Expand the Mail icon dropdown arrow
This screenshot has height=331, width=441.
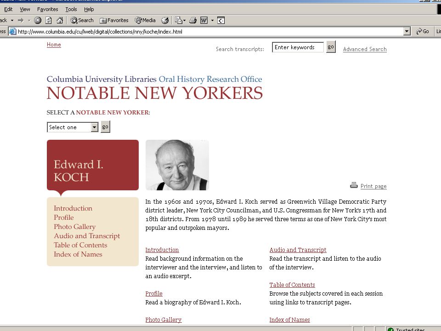point(184,20)
